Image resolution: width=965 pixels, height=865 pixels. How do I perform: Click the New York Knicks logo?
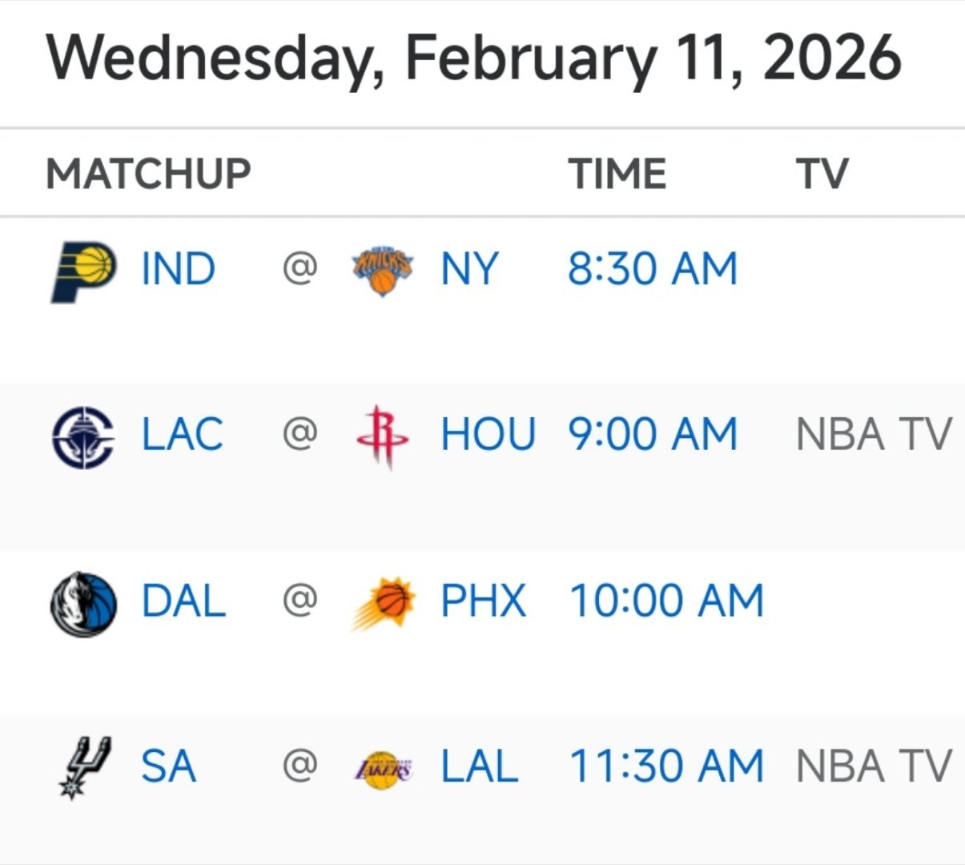pos(383,270)
